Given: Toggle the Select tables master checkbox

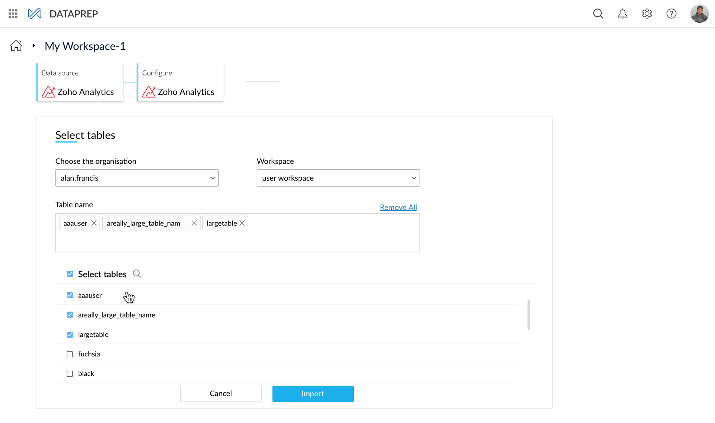Looking at the screenshot, I should tap(70, 274).
